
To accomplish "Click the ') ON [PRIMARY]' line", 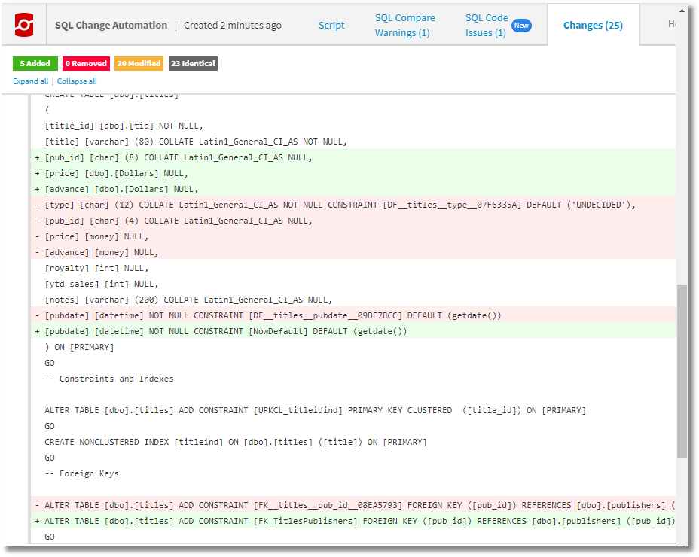I will [x=353, y=348].
